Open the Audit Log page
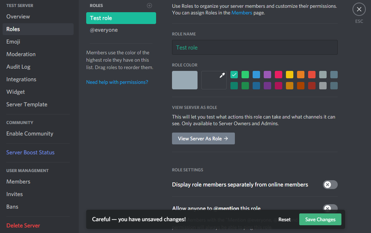 pos(38,66)
